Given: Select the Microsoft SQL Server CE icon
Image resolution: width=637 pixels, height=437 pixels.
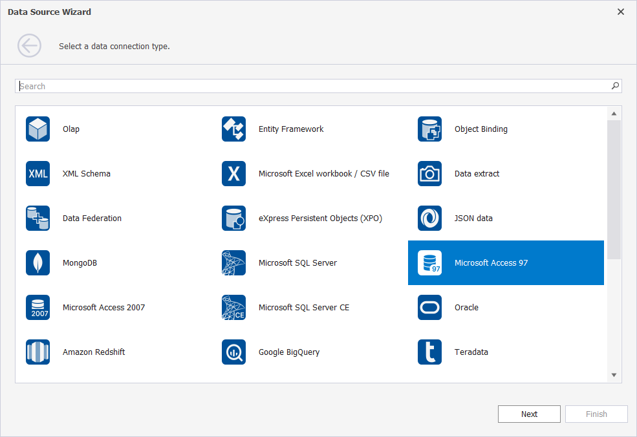Looking at the screenshot, I should (x=233, y=308).
